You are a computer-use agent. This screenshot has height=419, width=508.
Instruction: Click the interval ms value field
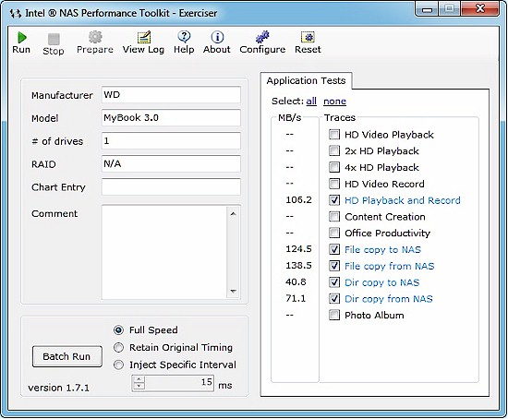click(179, 383)
